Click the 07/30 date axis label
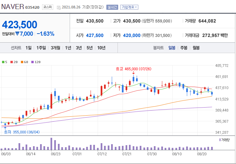 (x=152, y=154)
